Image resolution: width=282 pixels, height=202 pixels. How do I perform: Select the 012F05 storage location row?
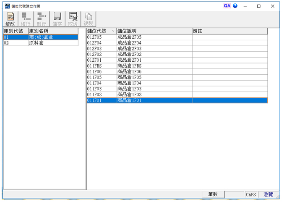[x=101, y=37]
